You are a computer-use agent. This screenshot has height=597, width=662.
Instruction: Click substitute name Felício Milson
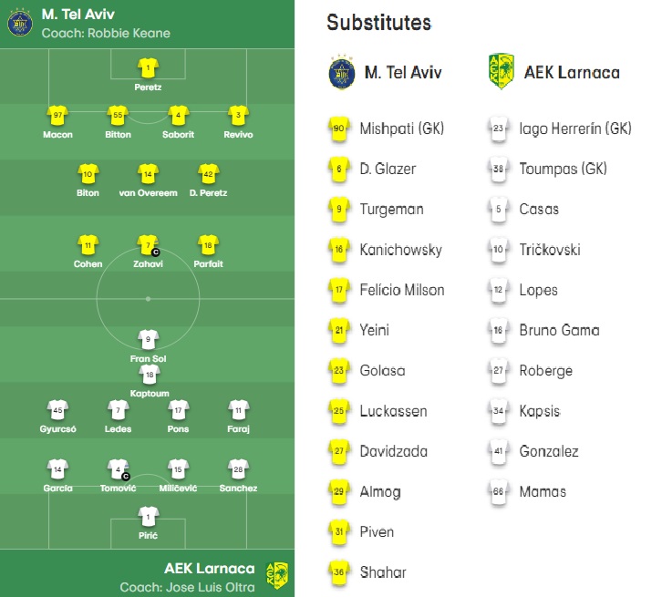[x=402, y=290]
